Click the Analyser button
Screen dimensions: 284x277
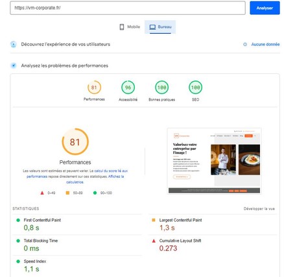265,8
